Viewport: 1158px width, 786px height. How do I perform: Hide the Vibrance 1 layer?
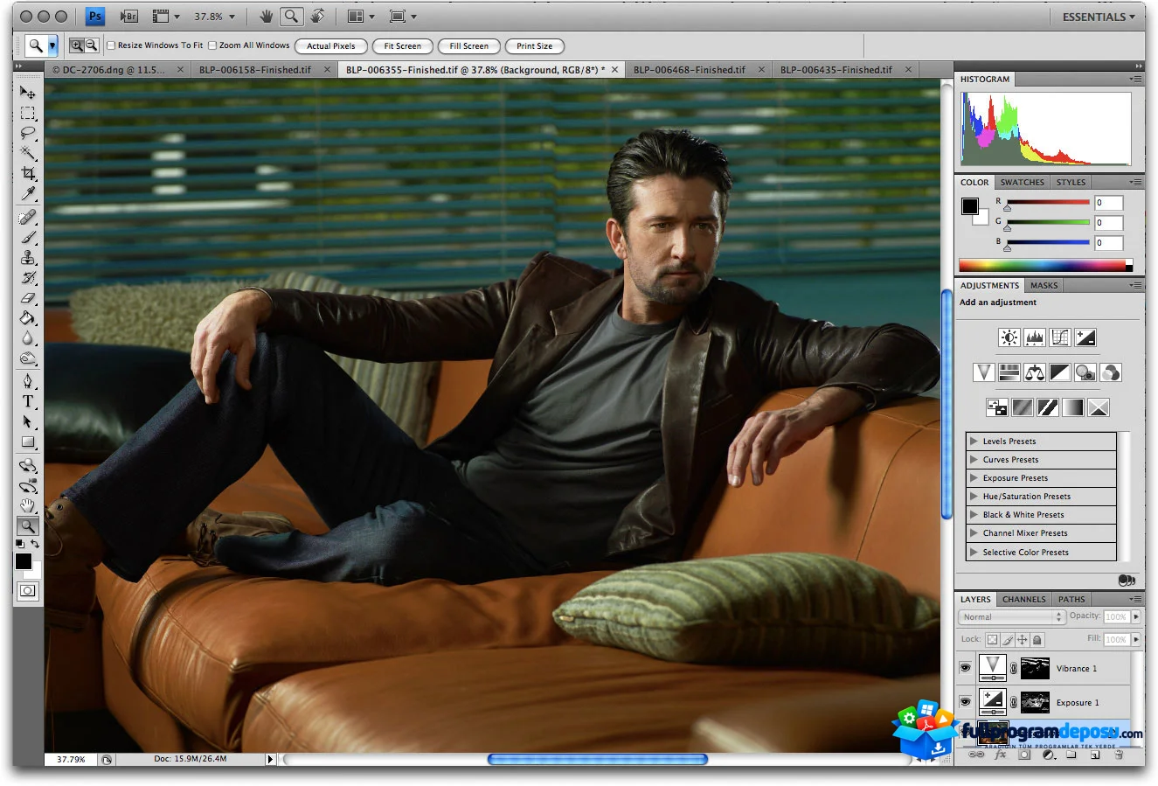(x=966, y=668)
